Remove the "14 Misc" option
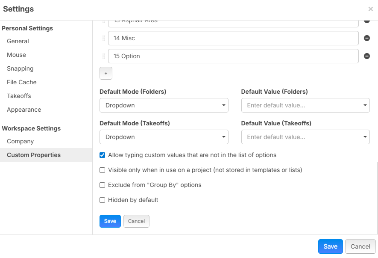378x258 pixels. pos(366,38)
